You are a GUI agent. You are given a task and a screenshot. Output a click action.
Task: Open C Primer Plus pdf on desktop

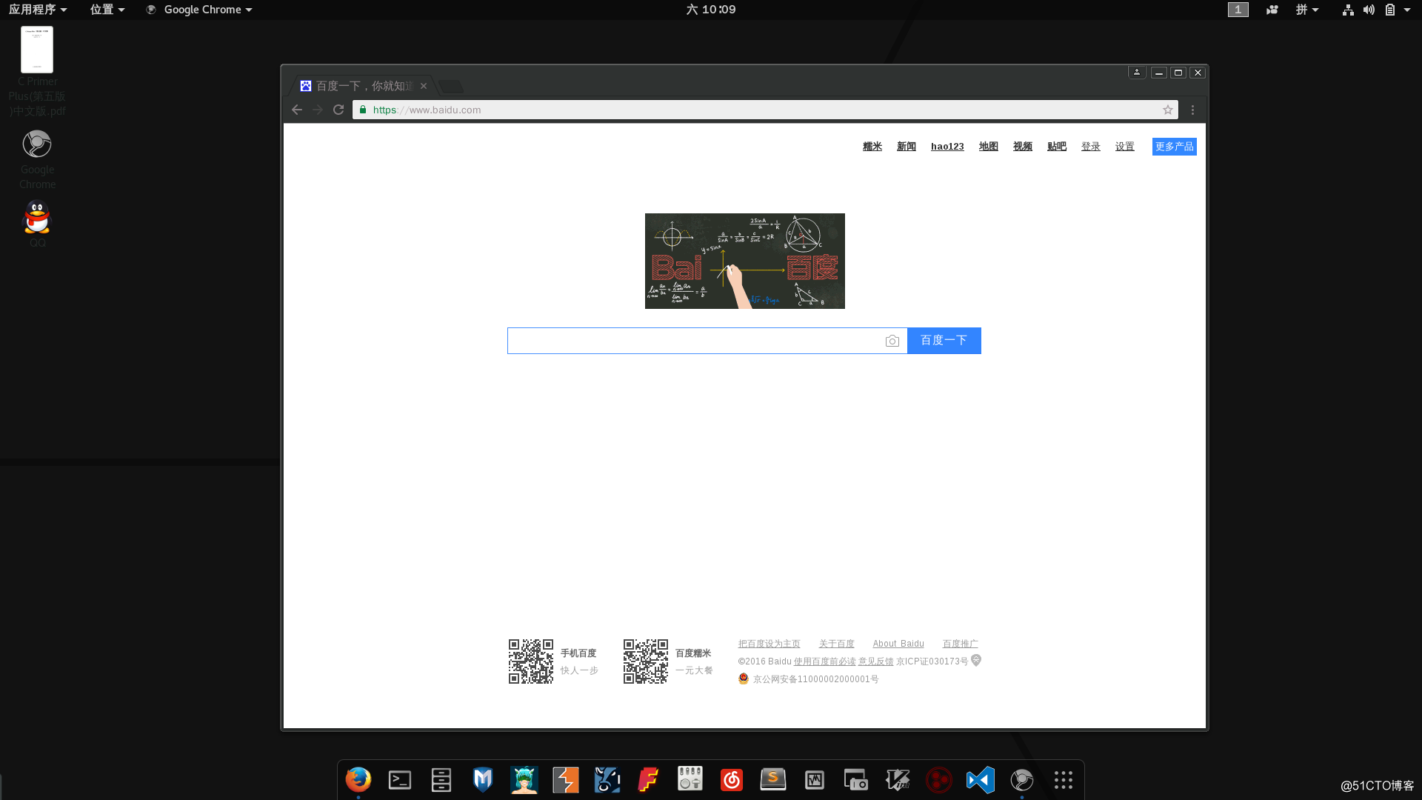point(37,72)
